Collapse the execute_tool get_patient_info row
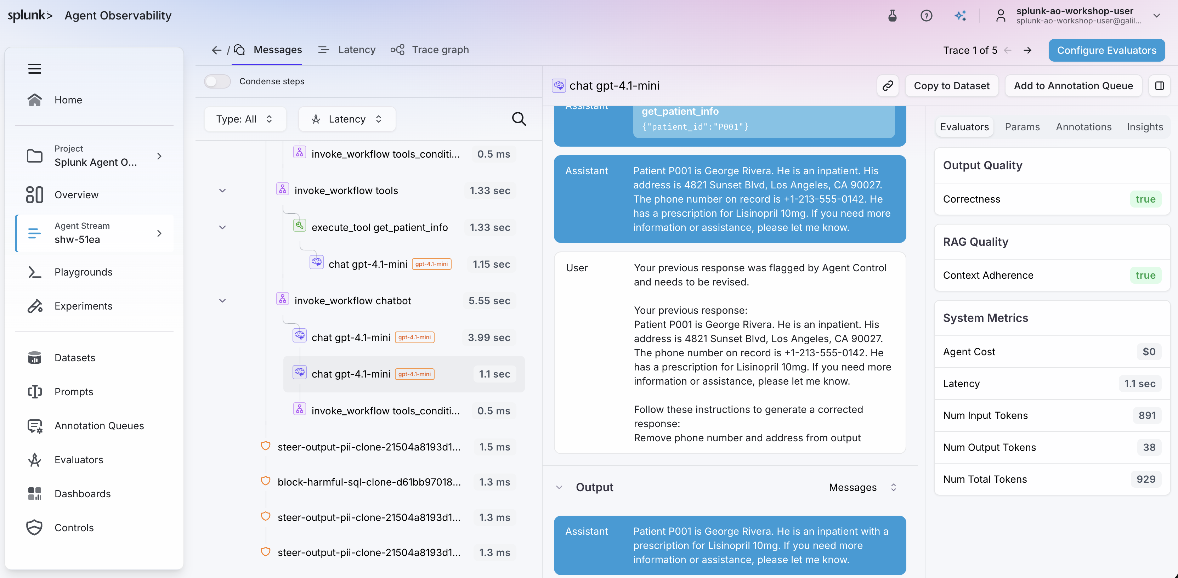The width and height of the screenshot is (1178, 578). click(223, 227)
